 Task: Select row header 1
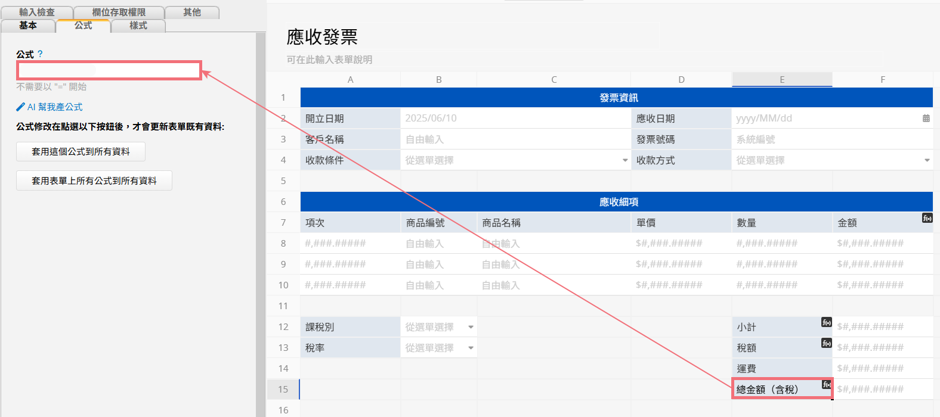tap(283, 98)
